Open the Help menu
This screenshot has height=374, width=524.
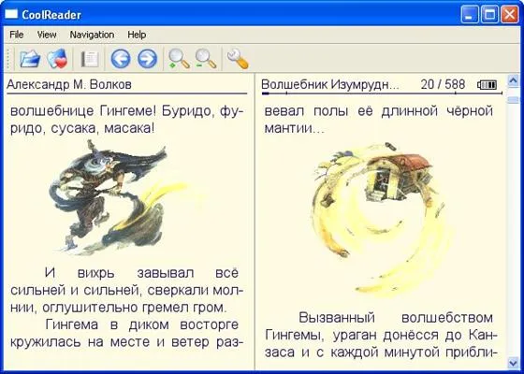coord(137,35)
